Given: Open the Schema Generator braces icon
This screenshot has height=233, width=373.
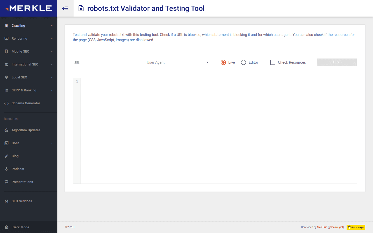Looking at the screenshot, I should (6, 103).
